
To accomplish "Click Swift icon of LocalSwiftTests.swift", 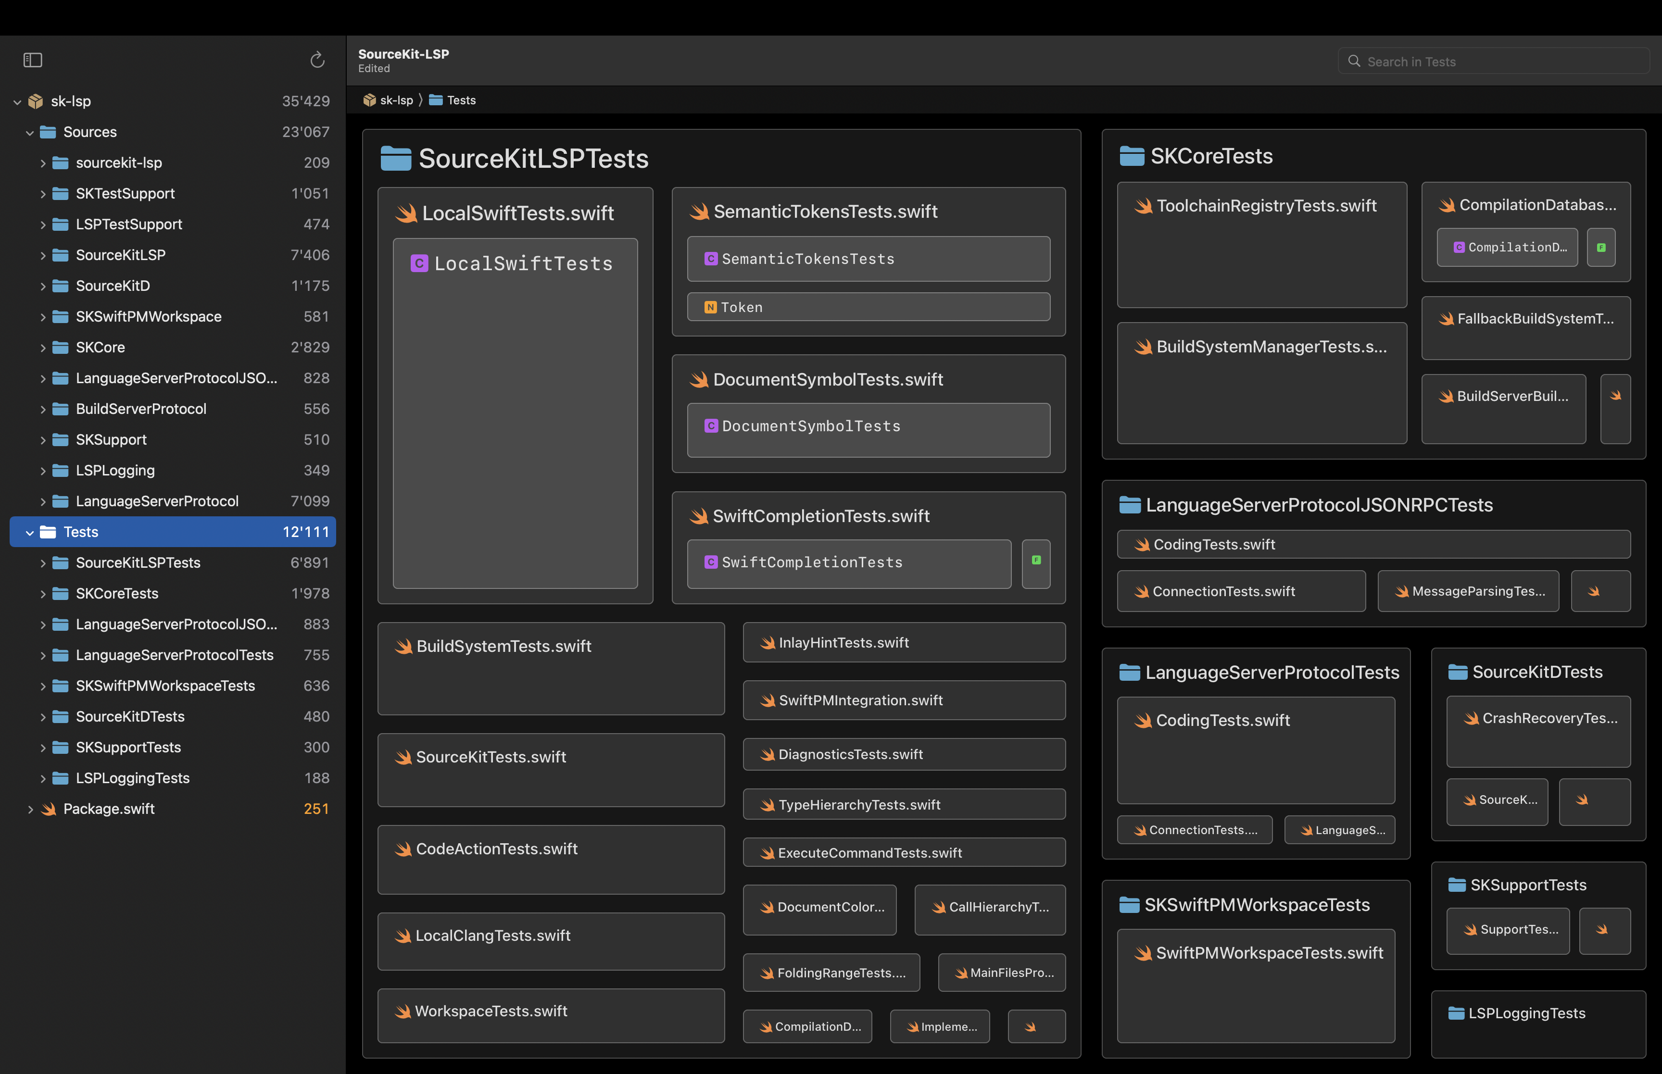I will coord(407,212).
